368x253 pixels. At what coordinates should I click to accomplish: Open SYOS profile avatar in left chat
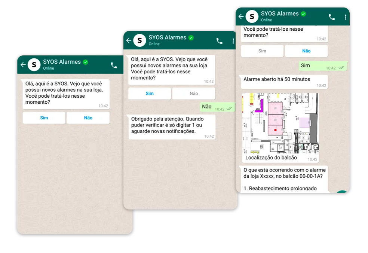[x=34, y=65]
